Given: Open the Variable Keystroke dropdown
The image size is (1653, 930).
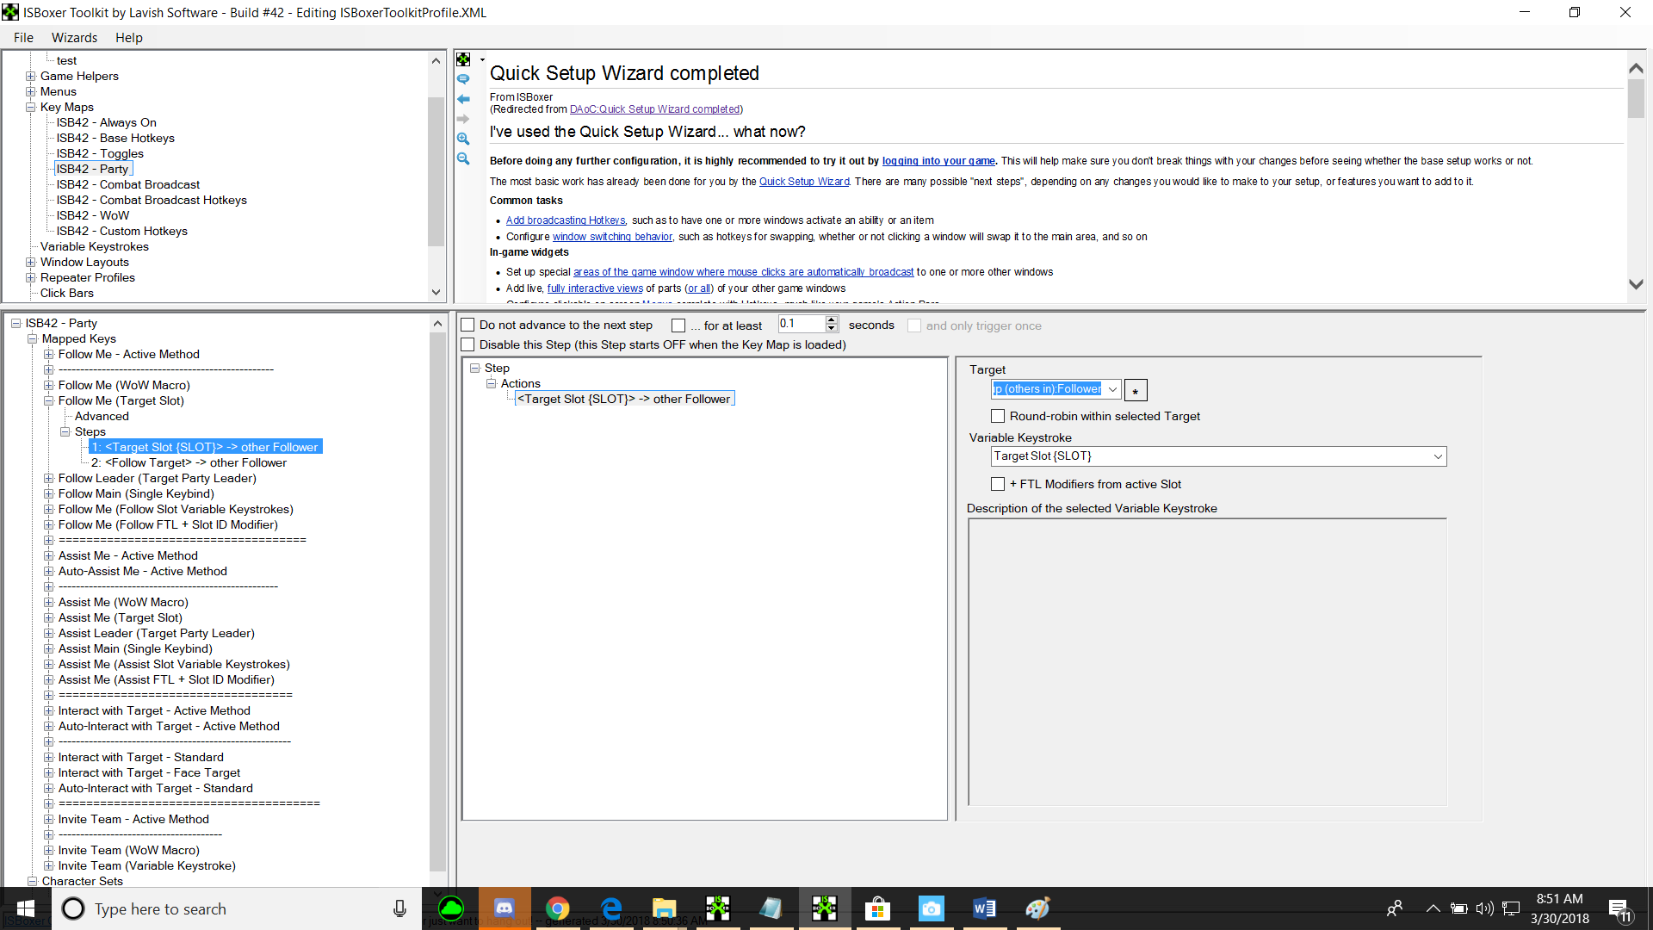Looking at the screenshot, I should click(x=1438, y=457).
